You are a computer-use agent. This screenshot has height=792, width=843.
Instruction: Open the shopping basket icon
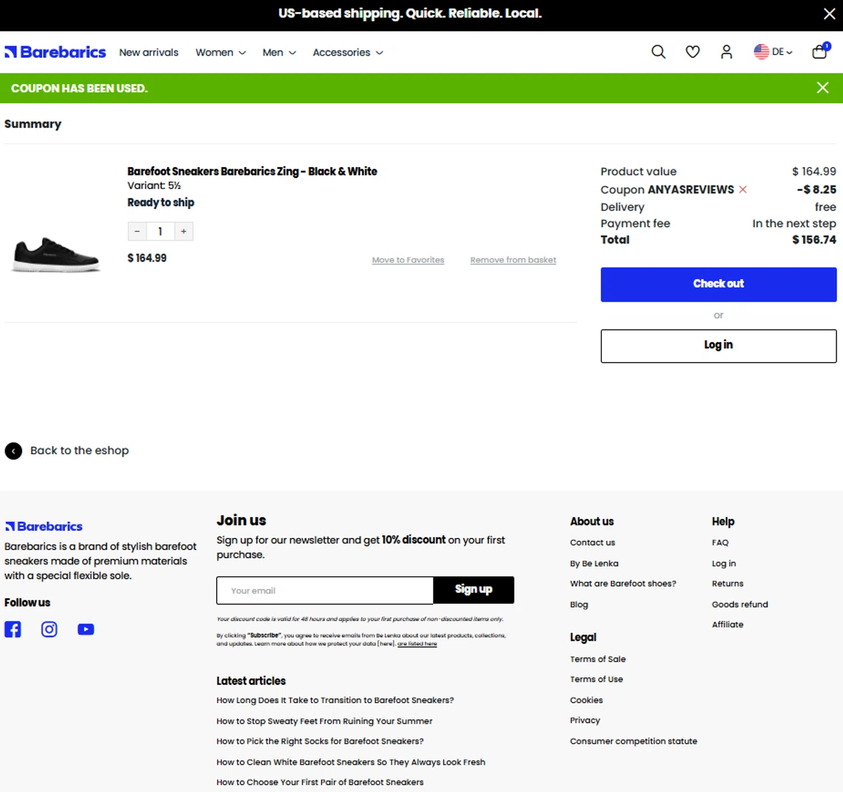click(821, 51)
